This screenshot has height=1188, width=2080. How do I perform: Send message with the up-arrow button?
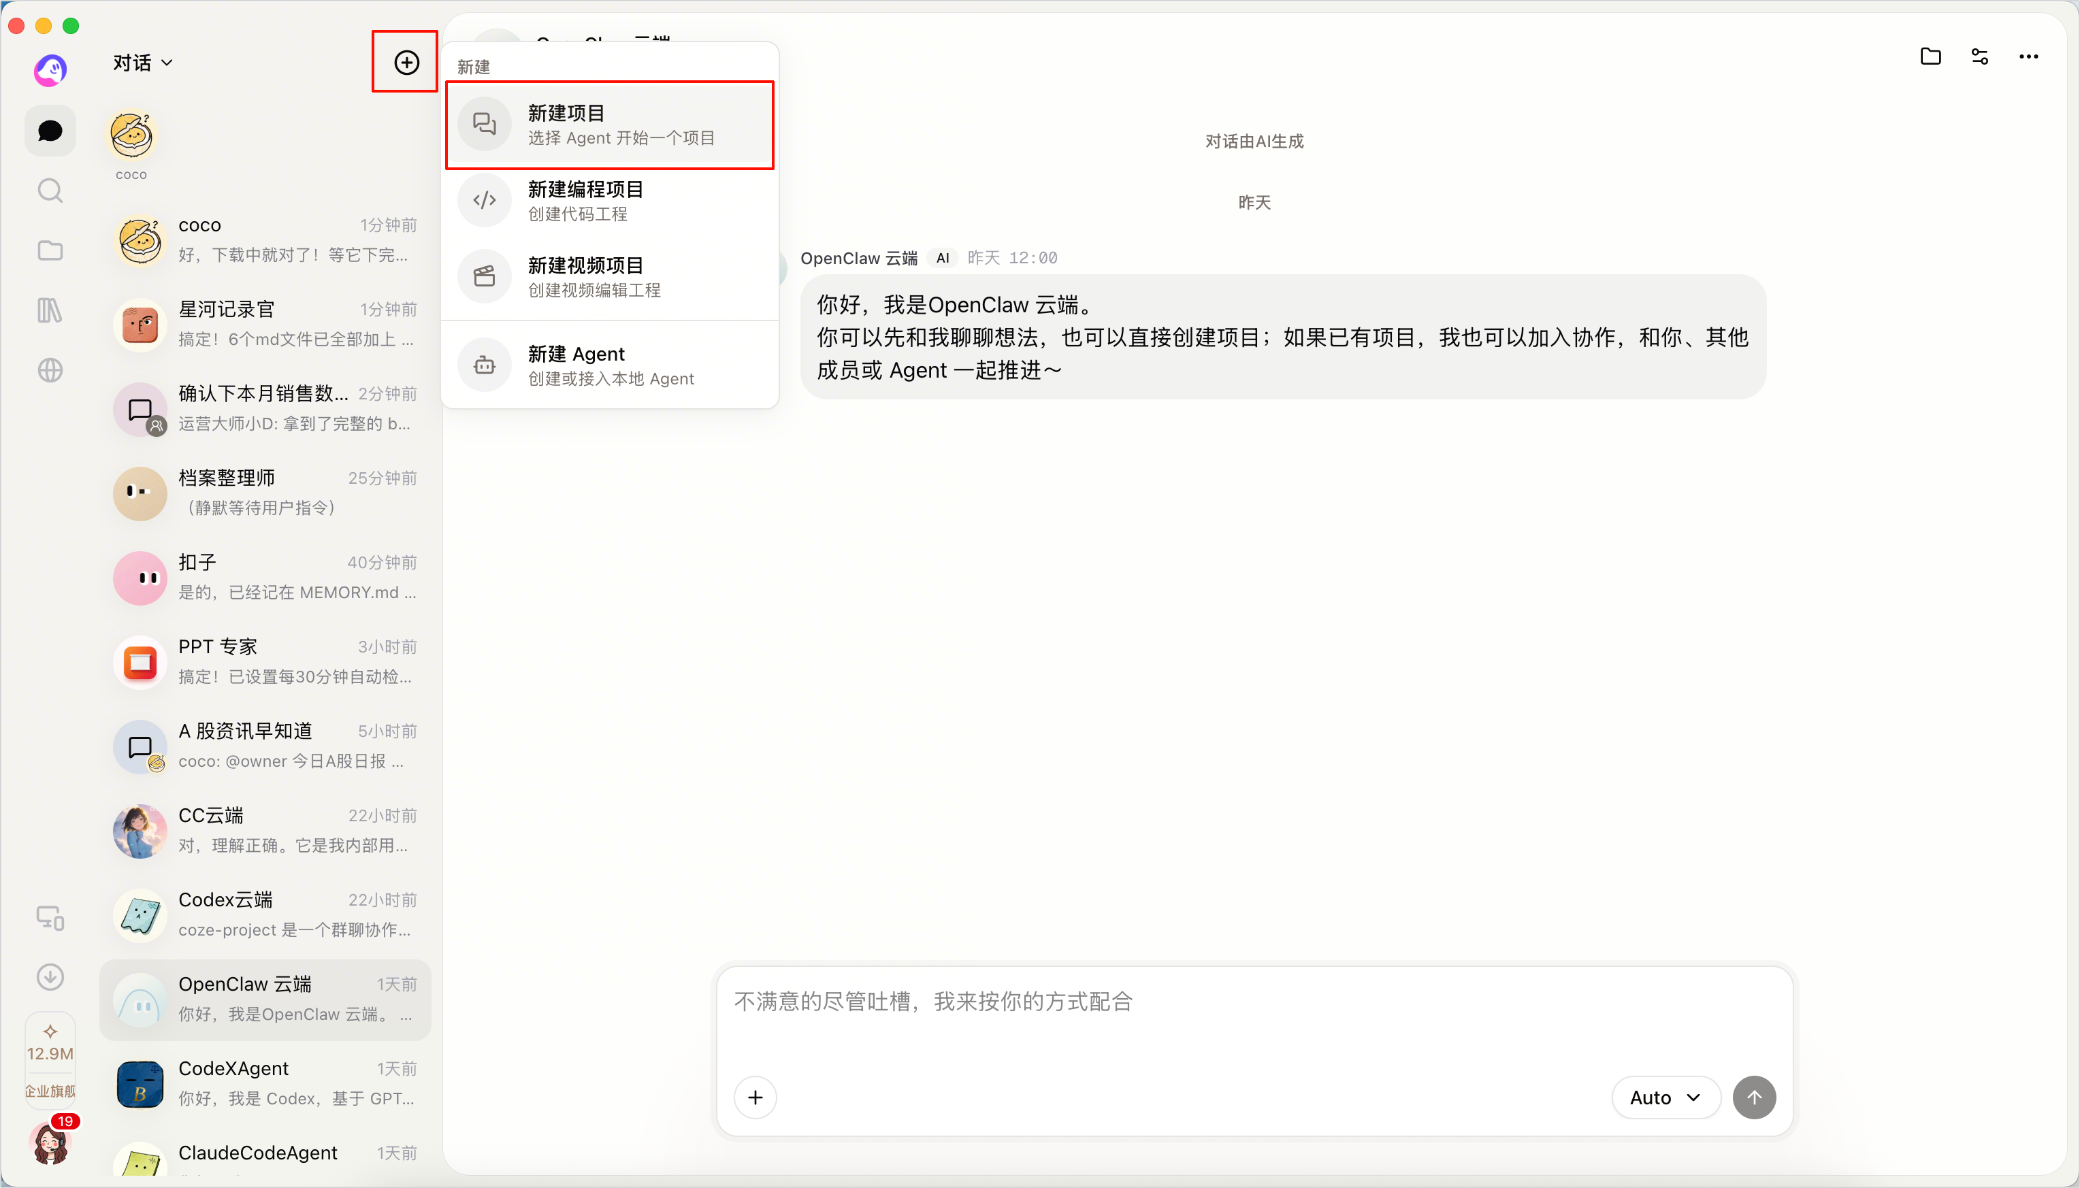1755,1098
